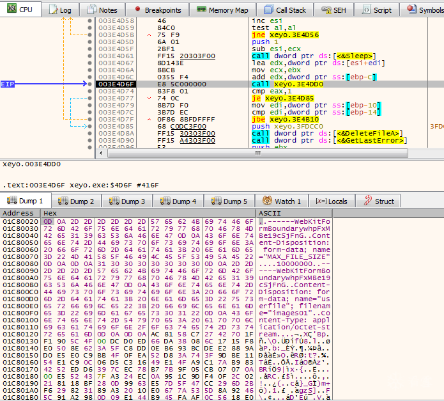Viewport: 444px width, 401px height.
Task: Click the Memory Map chip icon
Action: tap(201, 10)
